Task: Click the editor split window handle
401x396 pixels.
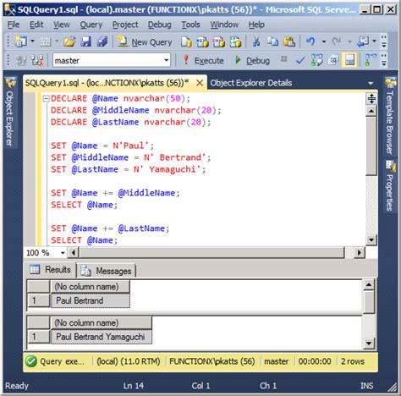Action: coord(371,98)
